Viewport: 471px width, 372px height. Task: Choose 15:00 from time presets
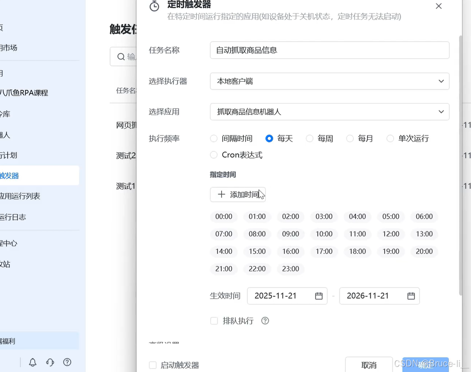coord(257,251)
